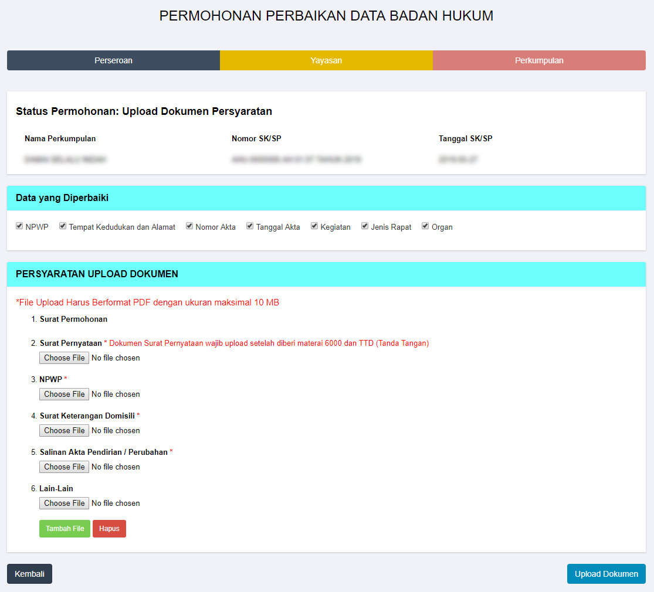Select the Perkumpulan tab
This screenshot has width=654, height=592.
click(x=539, y=60)
